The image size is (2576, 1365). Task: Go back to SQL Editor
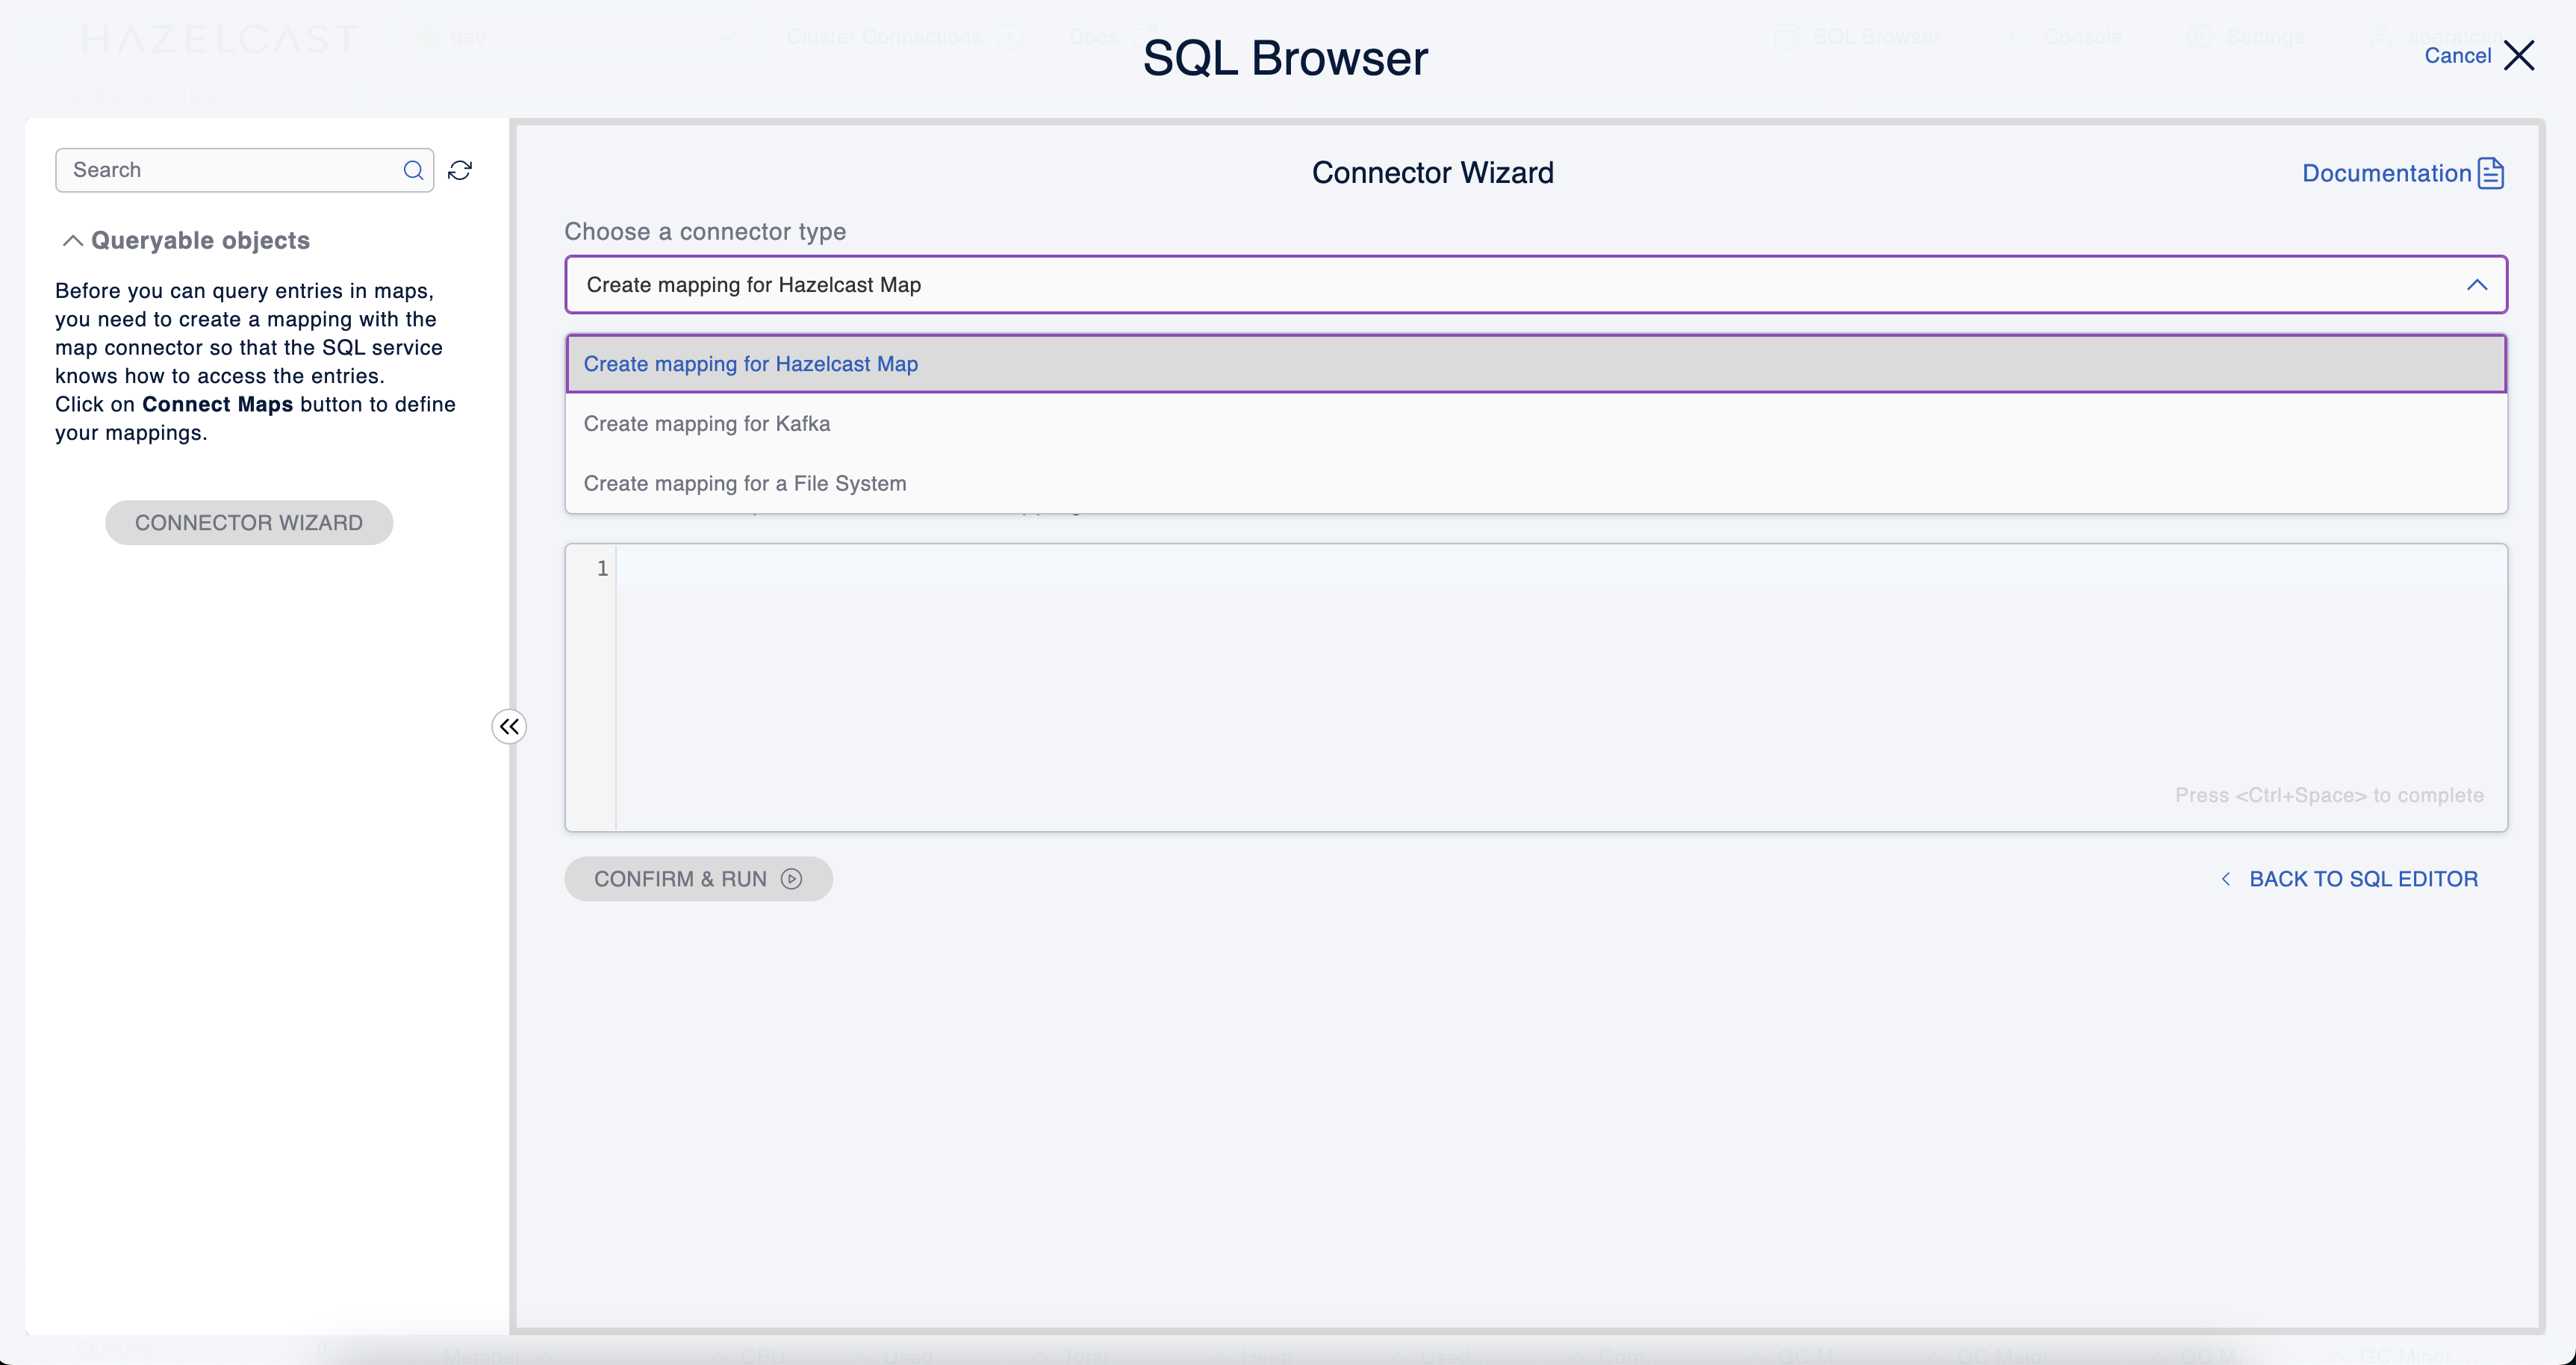(x=2363, y=879)
